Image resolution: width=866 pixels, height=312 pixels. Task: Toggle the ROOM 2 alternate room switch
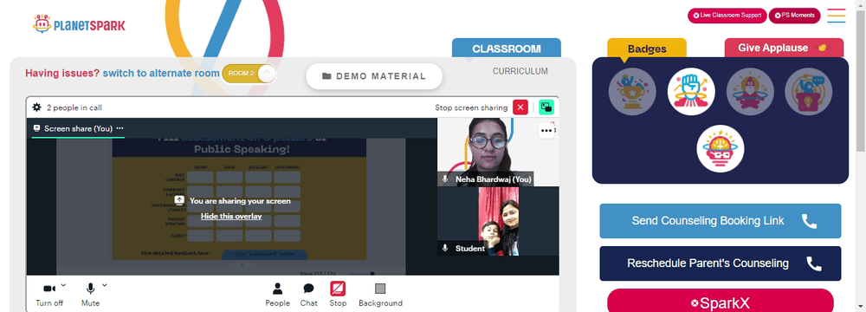point(249,74)
